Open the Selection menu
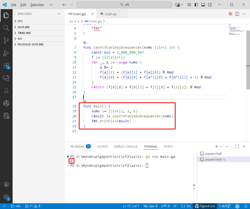 point(37,5)
